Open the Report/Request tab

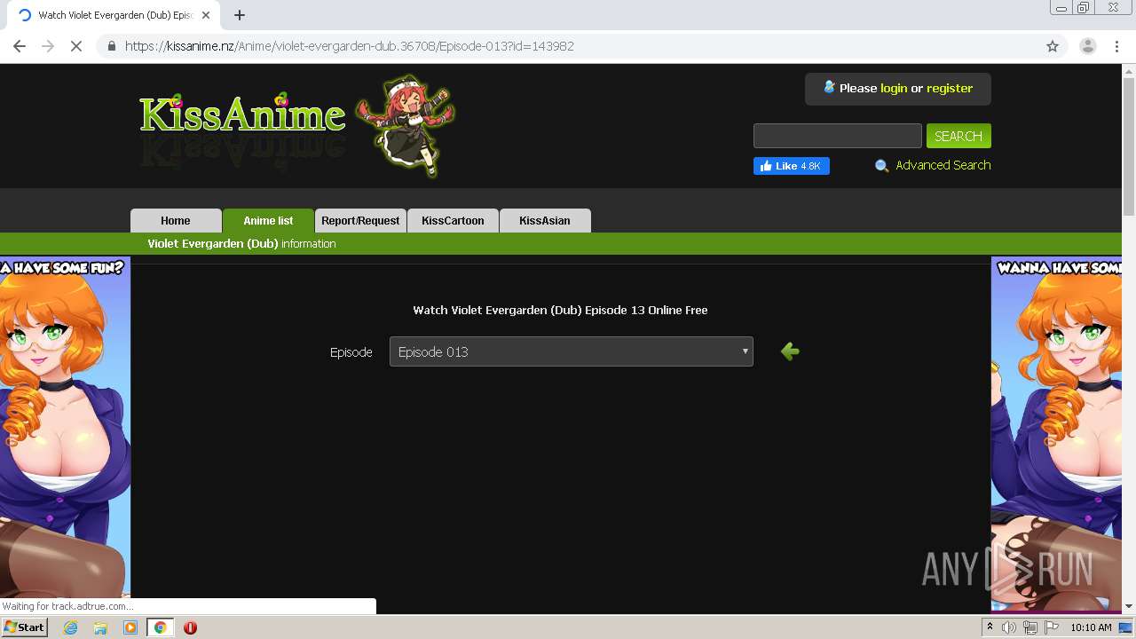360,221
